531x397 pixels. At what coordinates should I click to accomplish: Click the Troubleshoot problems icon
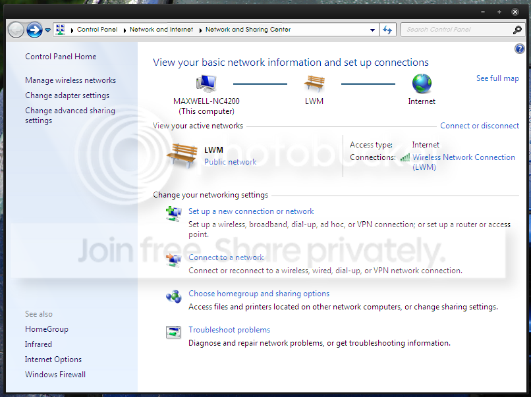[173, 332]
